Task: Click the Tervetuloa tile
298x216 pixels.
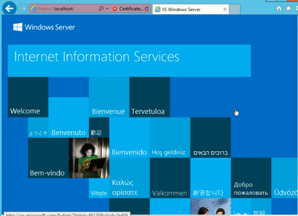Action: click(x=149, y=97)
